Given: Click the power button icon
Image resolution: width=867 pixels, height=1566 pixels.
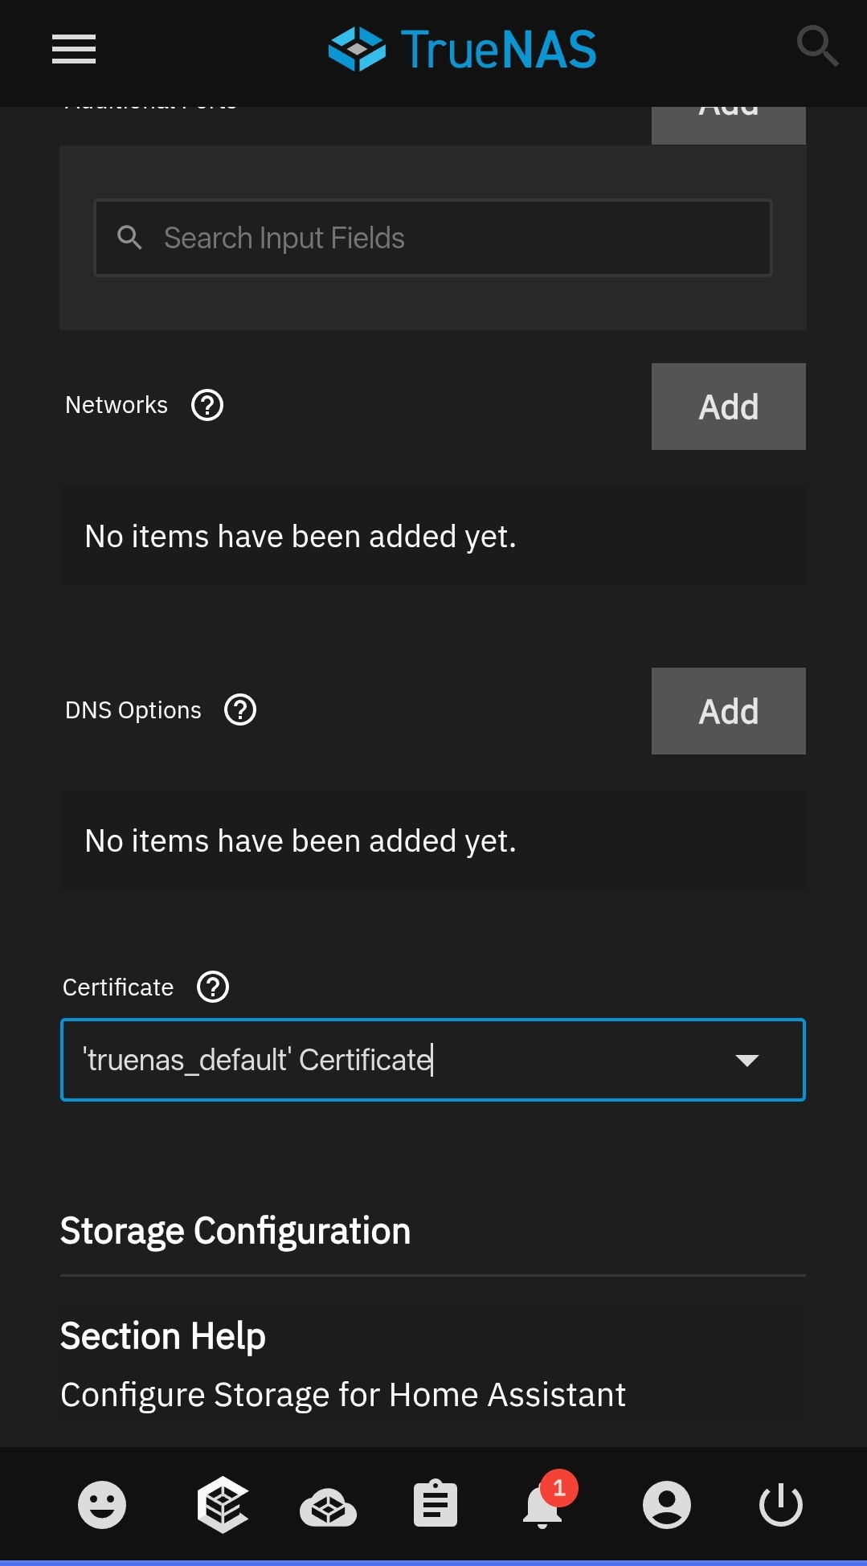Looking at the screenshot, I should click(780, 1504).
